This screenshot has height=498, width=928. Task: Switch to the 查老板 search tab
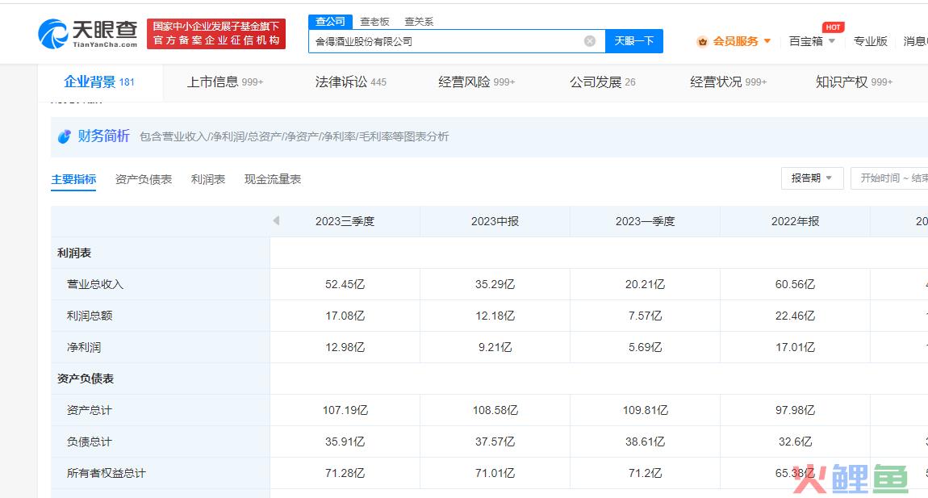point(374,22)
